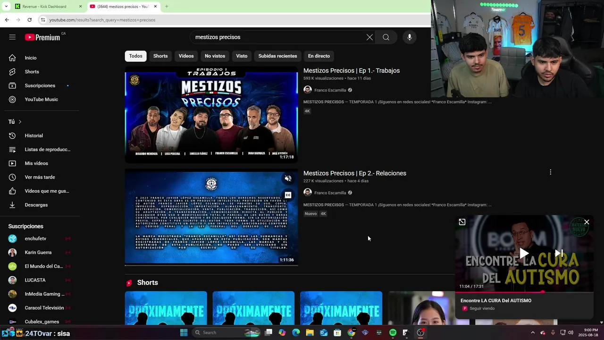Open the first PRÓXIMAMENTE Shorts thumbnail

pyautogui.click(x=166, y=308)
